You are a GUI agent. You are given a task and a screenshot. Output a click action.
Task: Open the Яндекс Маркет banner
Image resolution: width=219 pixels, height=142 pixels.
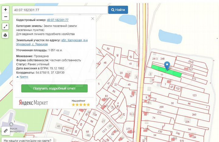point(33,103)
